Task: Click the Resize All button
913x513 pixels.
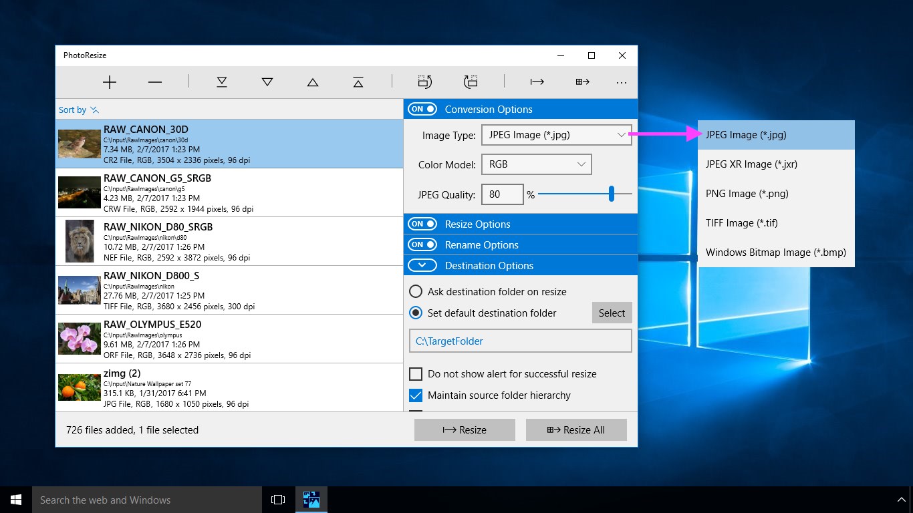Action: coord(576,430)
